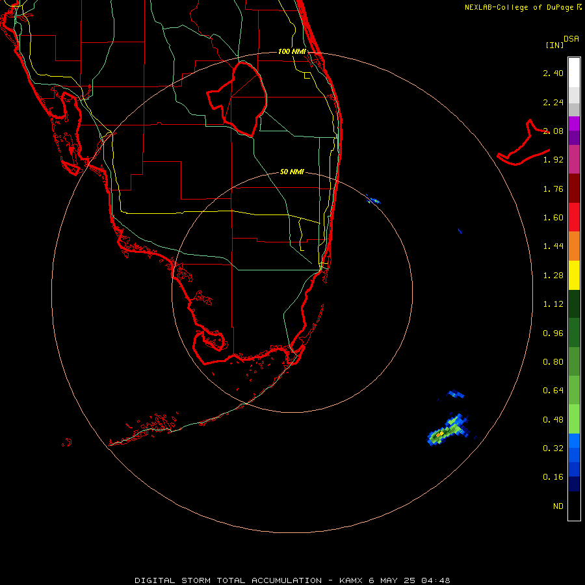Pick the pink legend swatch near 1.92
The width and height of the screenshot is (585, 585).
coord(574,159)
